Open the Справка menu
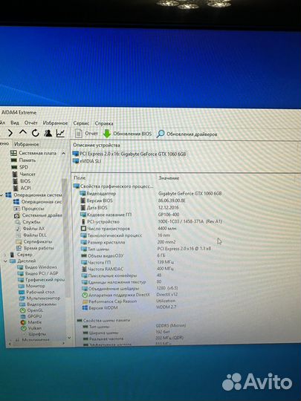 point(104,123)
